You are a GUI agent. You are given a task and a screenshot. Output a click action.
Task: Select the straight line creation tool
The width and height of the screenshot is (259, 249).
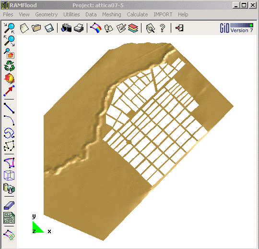9,108
